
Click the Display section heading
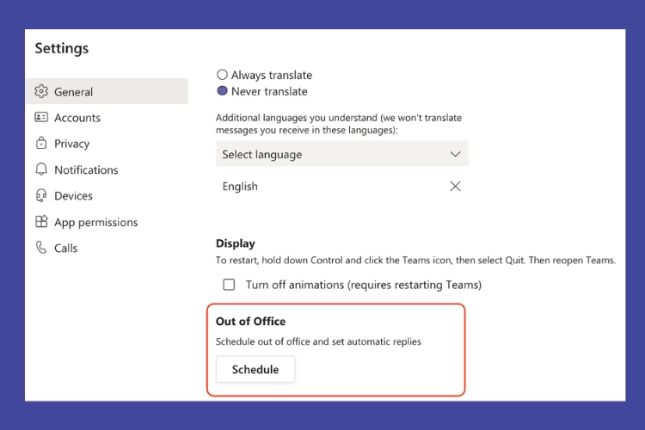pos(236,243)
